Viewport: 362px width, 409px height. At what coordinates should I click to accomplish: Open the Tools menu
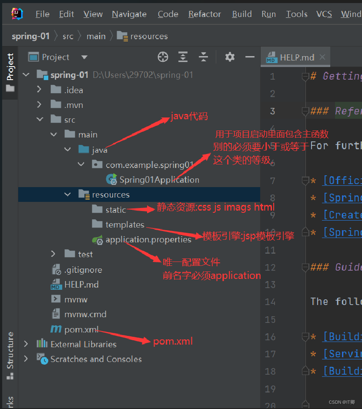point(297,14)
